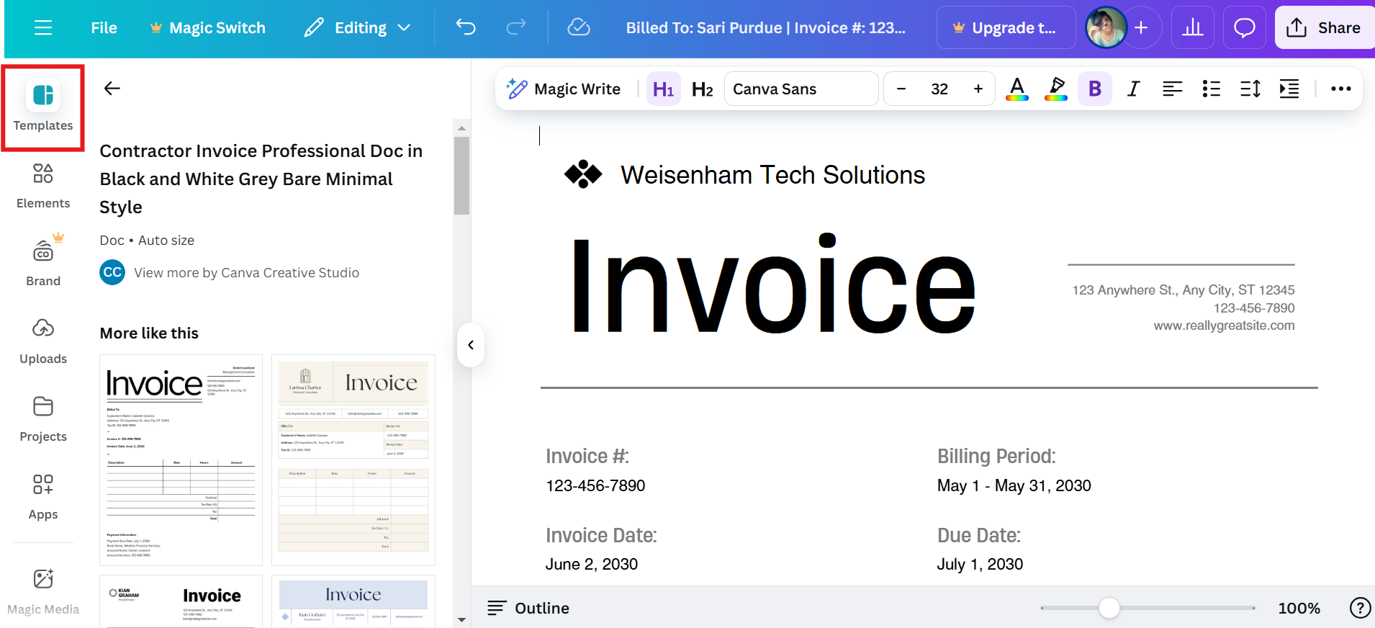Open the Magic Switch menu

(207, 28)
